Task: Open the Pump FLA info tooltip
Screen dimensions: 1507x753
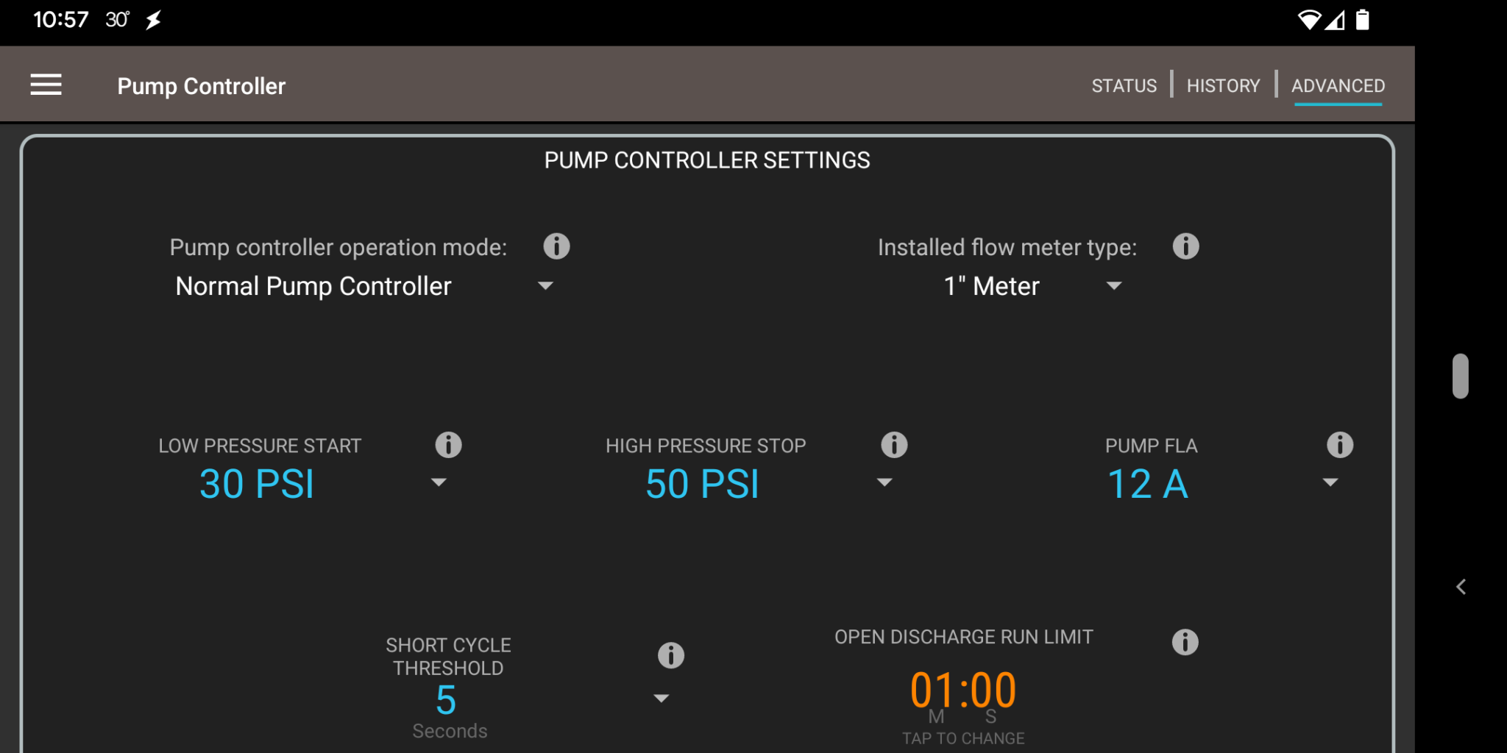Action: point(1339,444)
